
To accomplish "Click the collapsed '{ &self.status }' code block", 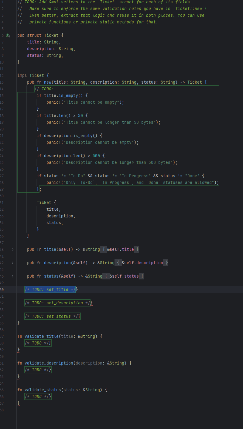I will coord(124,276).
